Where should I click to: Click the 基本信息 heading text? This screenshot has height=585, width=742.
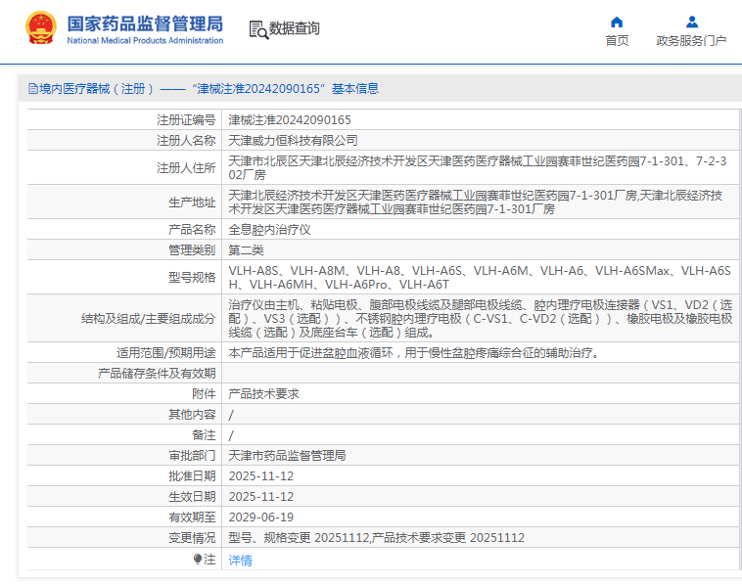pyautogui.click(x=355, y=88)
